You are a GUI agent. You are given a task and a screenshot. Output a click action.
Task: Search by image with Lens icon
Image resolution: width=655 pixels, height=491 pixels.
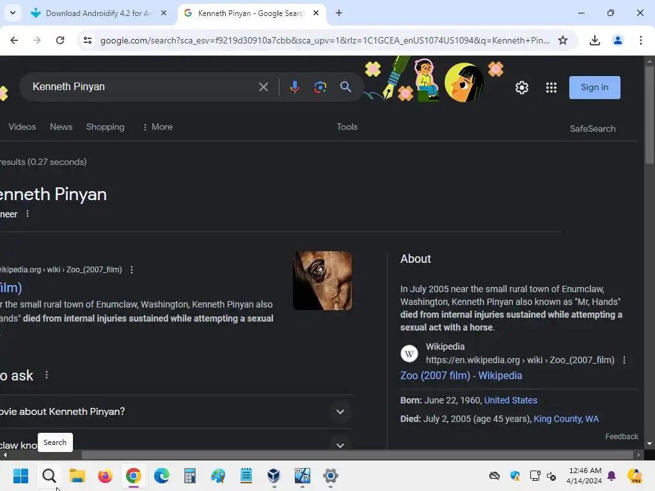pyautogui.click(x=320, y=87)
